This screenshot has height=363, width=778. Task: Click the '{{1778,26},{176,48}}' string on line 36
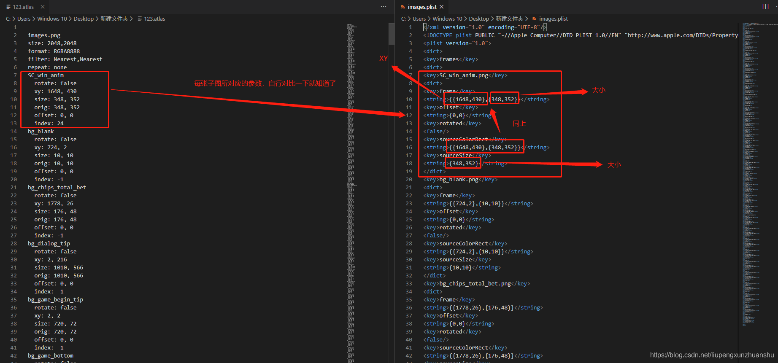(483, 308)
